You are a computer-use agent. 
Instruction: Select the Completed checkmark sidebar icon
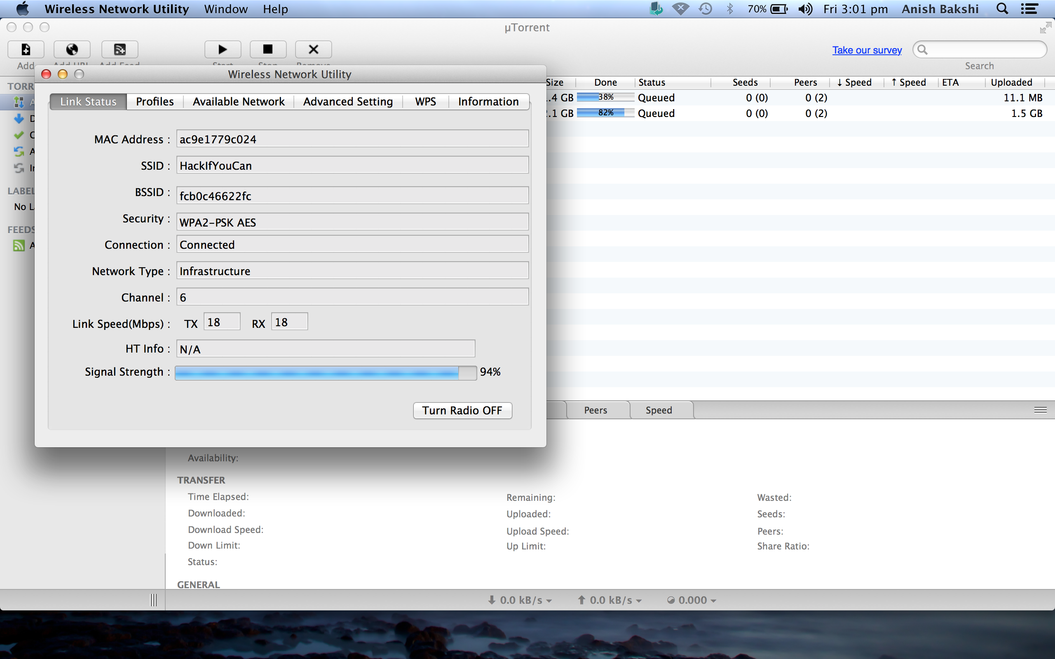click(19, 135)
